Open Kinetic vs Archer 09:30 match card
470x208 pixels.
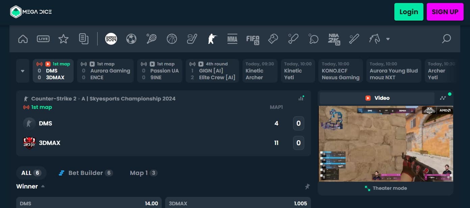click(x=260, y=71)
